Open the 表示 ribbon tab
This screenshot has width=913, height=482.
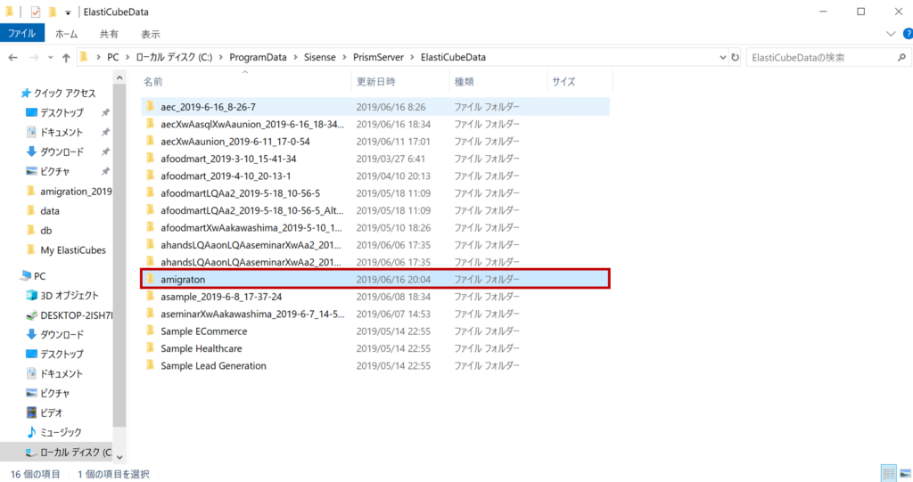point(150,34)
